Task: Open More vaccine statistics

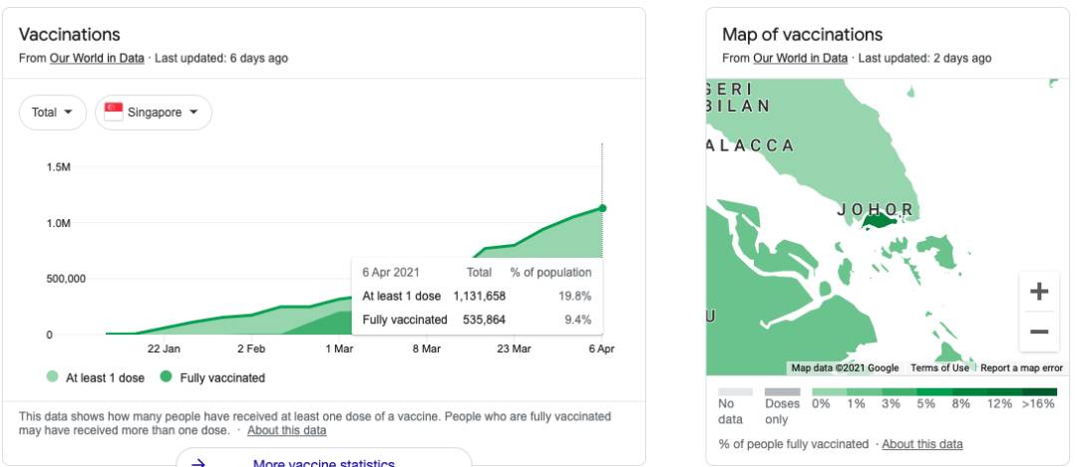Action: click(323, 463)
